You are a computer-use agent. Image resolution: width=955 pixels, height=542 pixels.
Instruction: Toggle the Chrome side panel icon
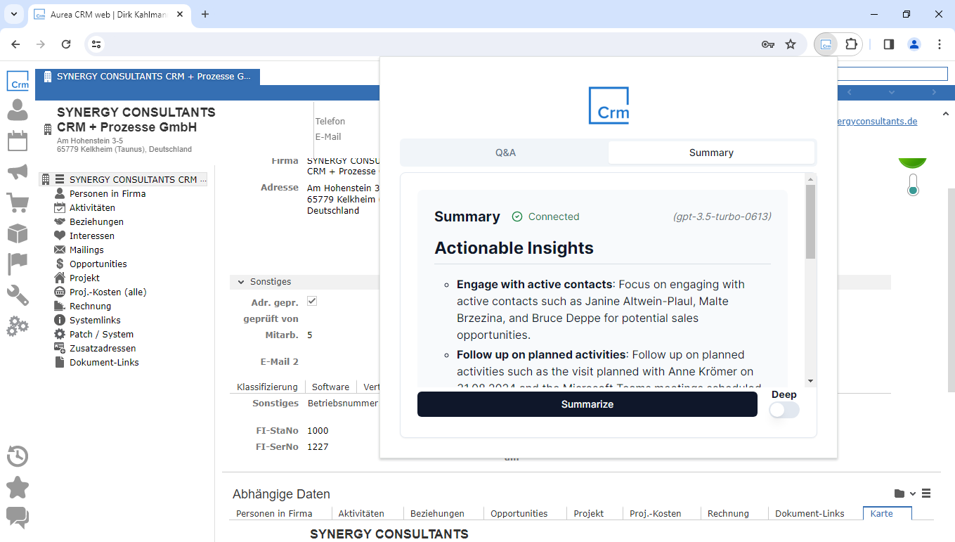pos(889,44)
